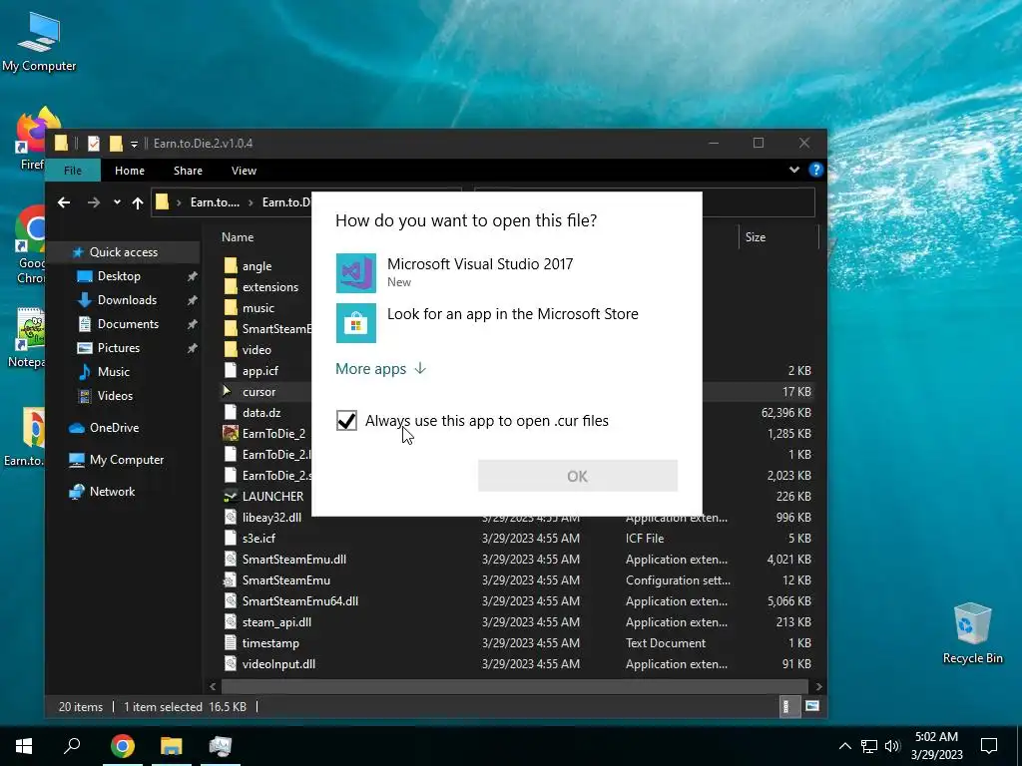1022x766 pixels.
Task: Select Microsoft Visual Studio 2017 app option
Action: pyautogui.click(x=506, y=273)
